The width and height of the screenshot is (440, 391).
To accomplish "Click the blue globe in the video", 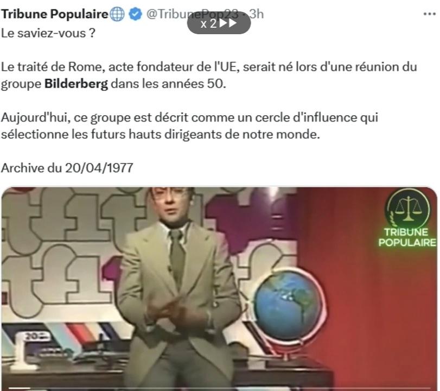I will point(289,305).
